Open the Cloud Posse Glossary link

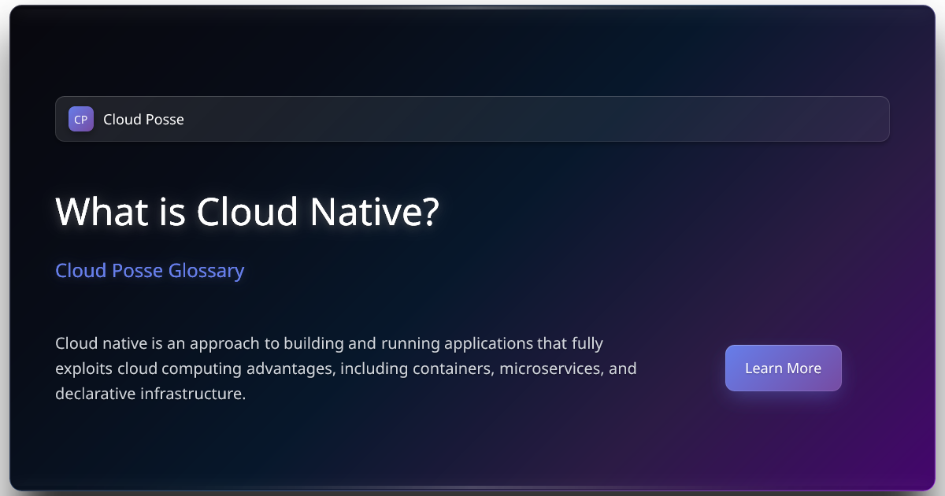pyautogui.click(x=150, y=271)
